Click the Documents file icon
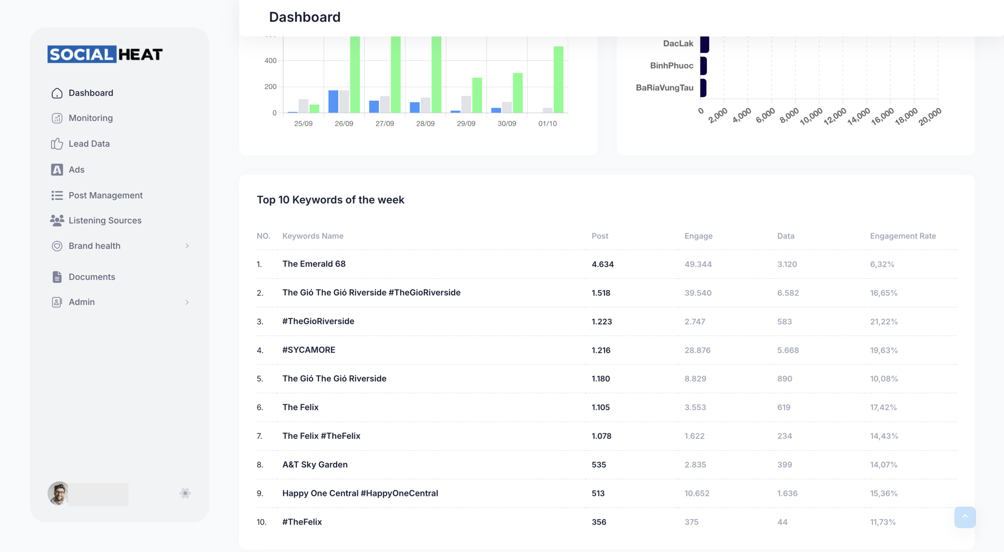Image resolution: width=1004 pixels, height=552 pixels. pos(57,277)
